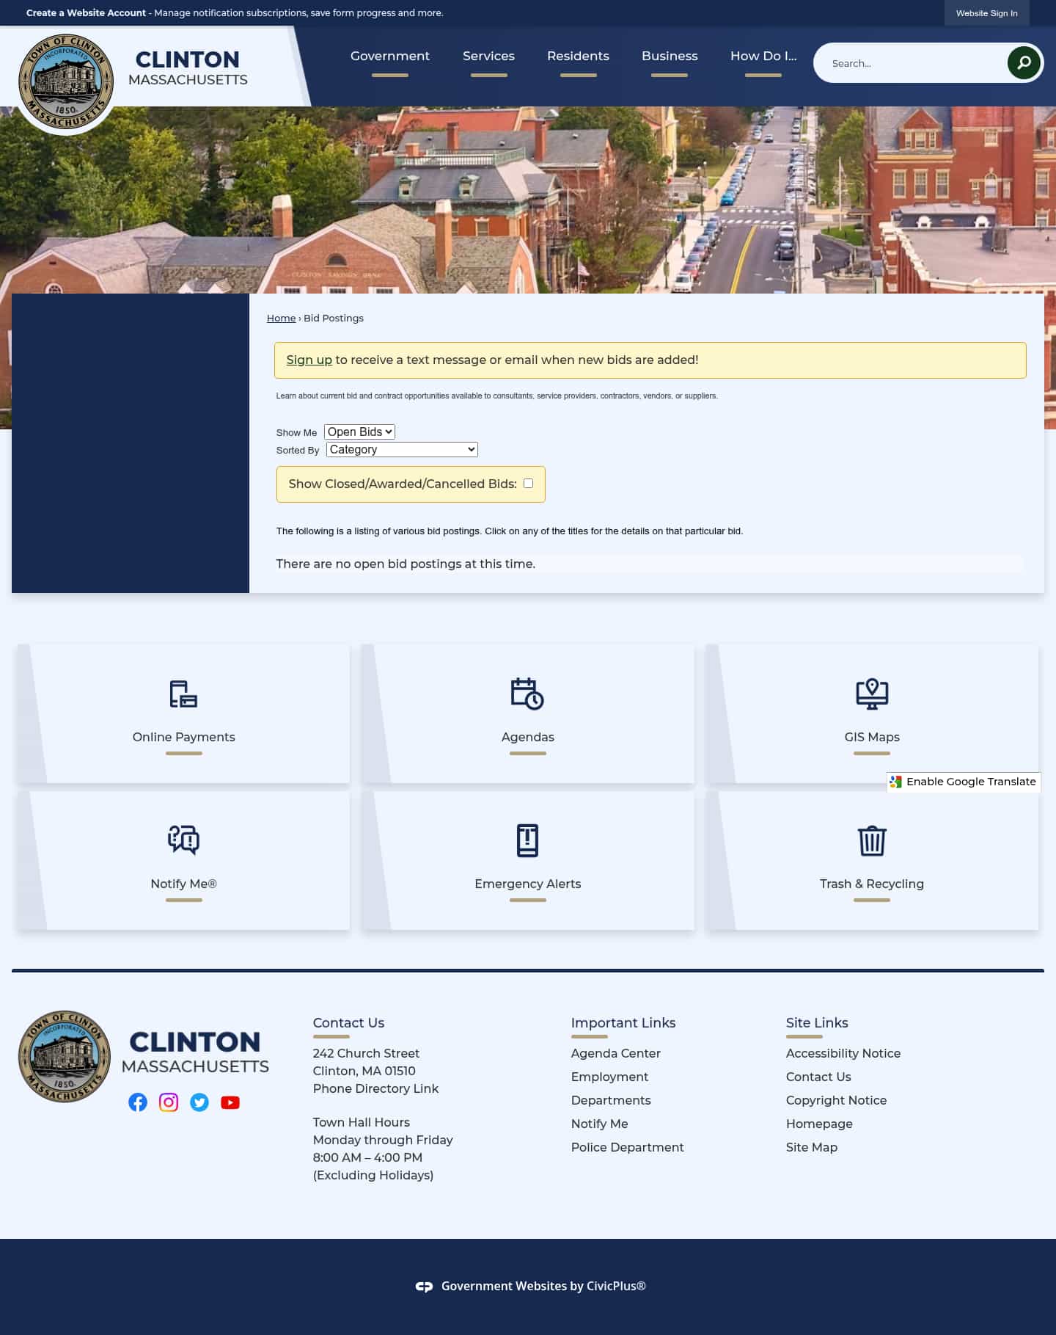Open the Copyright Notice link
The height and width of the screenshot is (1335, 1056).
[x=836, y=1100]
